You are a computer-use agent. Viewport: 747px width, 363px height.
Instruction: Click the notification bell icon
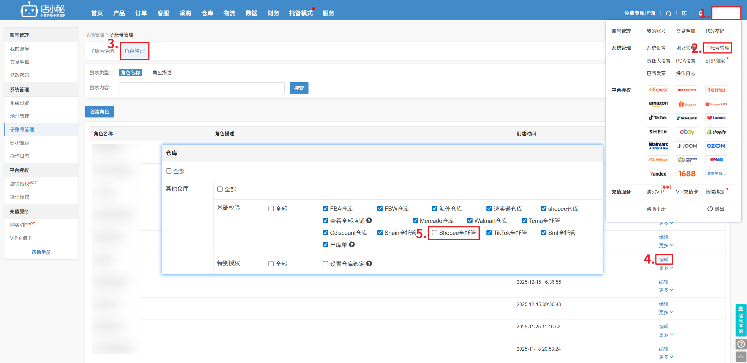tap(701, 13)
